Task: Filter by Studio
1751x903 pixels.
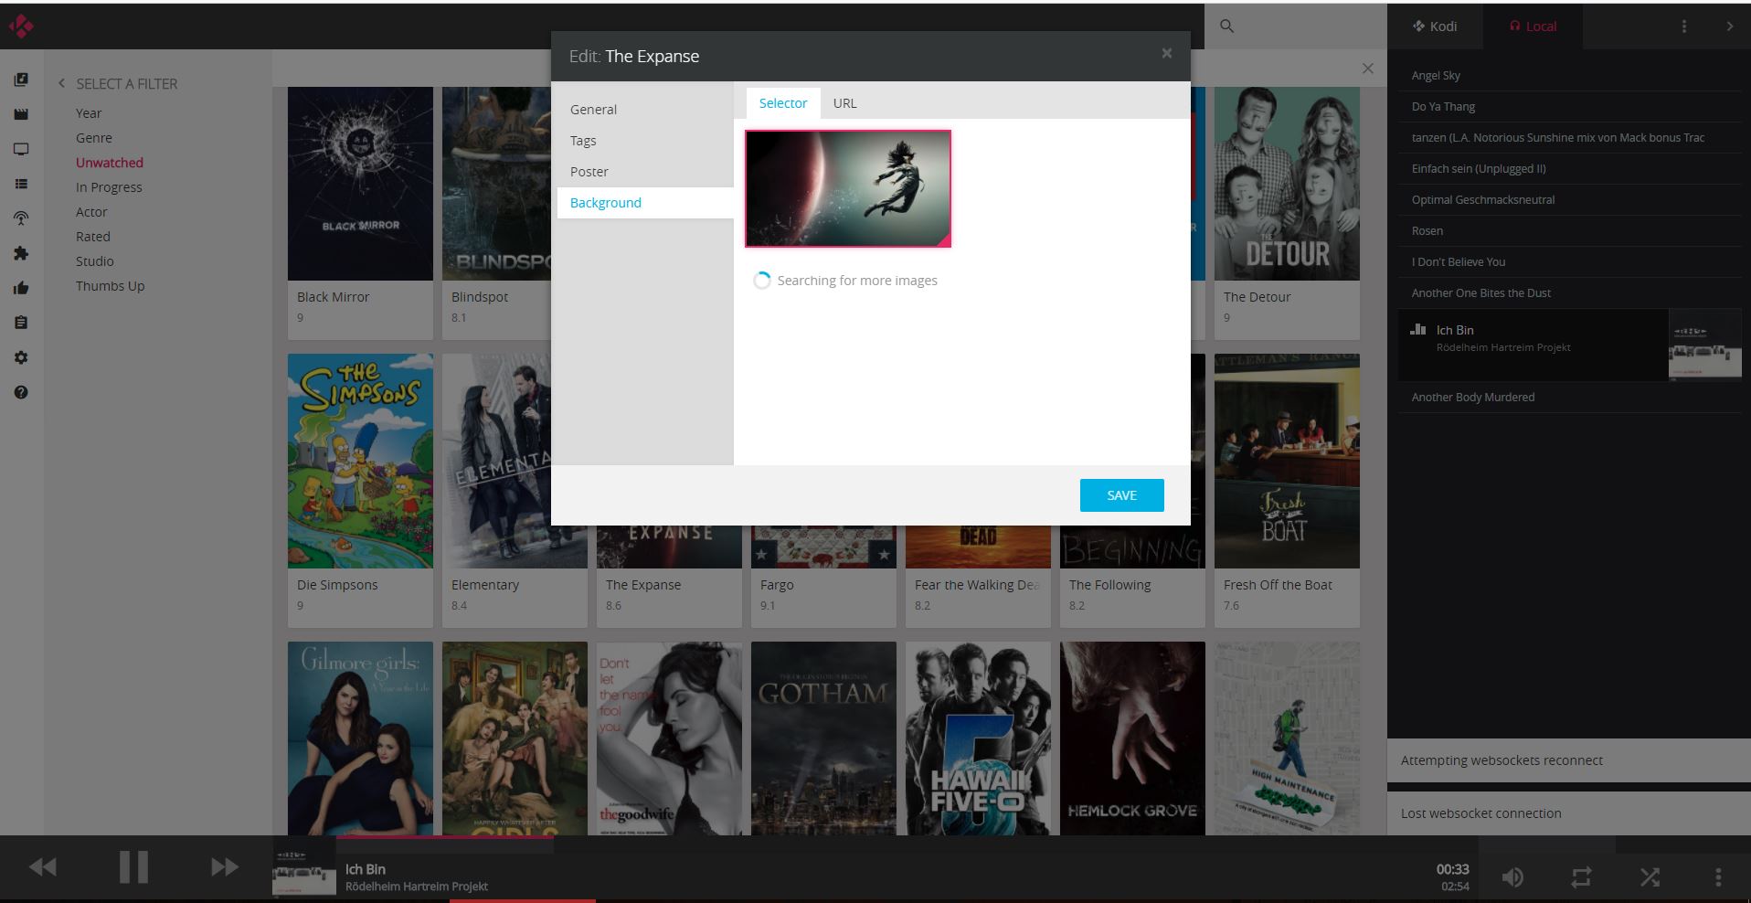Action: (95, 261)
